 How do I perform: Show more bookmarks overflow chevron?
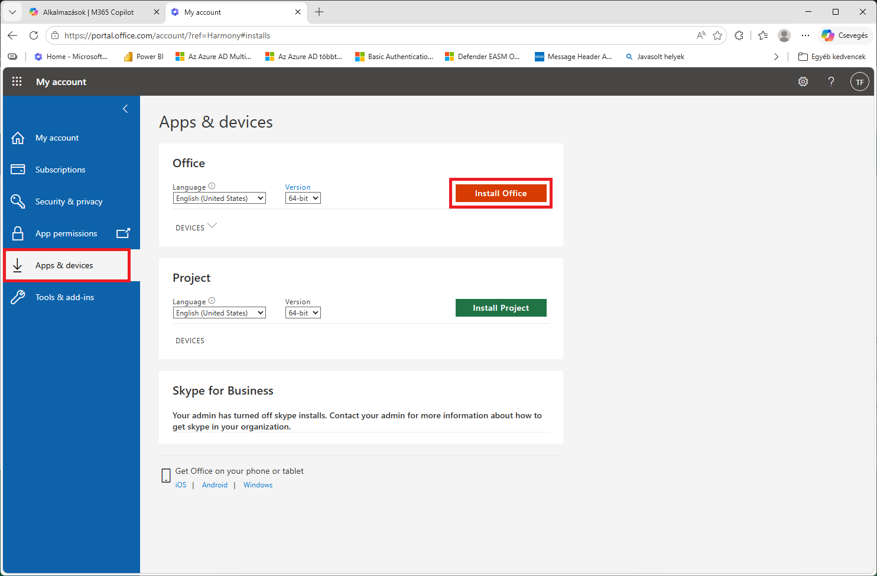(x=776, y=57)
